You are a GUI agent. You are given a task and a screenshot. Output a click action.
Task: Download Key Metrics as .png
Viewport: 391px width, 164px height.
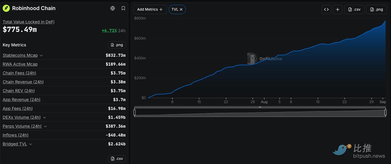117,45
